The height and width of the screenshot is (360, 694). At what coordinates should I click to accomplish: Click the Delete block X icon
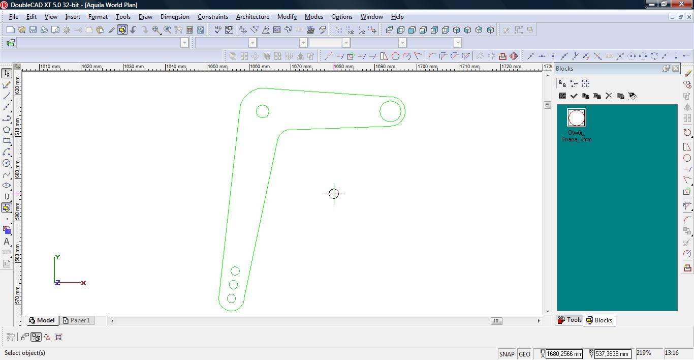click(609, 96)
